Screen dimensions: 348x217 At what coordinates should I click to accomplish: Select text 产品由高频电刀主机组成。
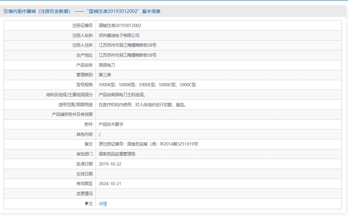click(122, 95)
